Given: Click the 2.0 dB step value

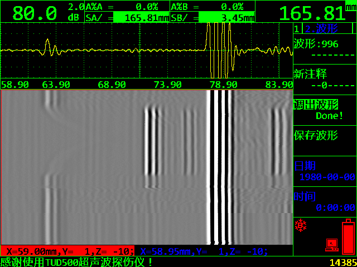Looking at the screenshot, I should click(x=75, y=12).
